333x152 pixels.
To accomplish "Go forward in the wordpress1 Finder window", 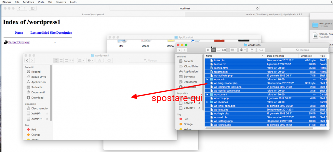I will pos(32,60).
